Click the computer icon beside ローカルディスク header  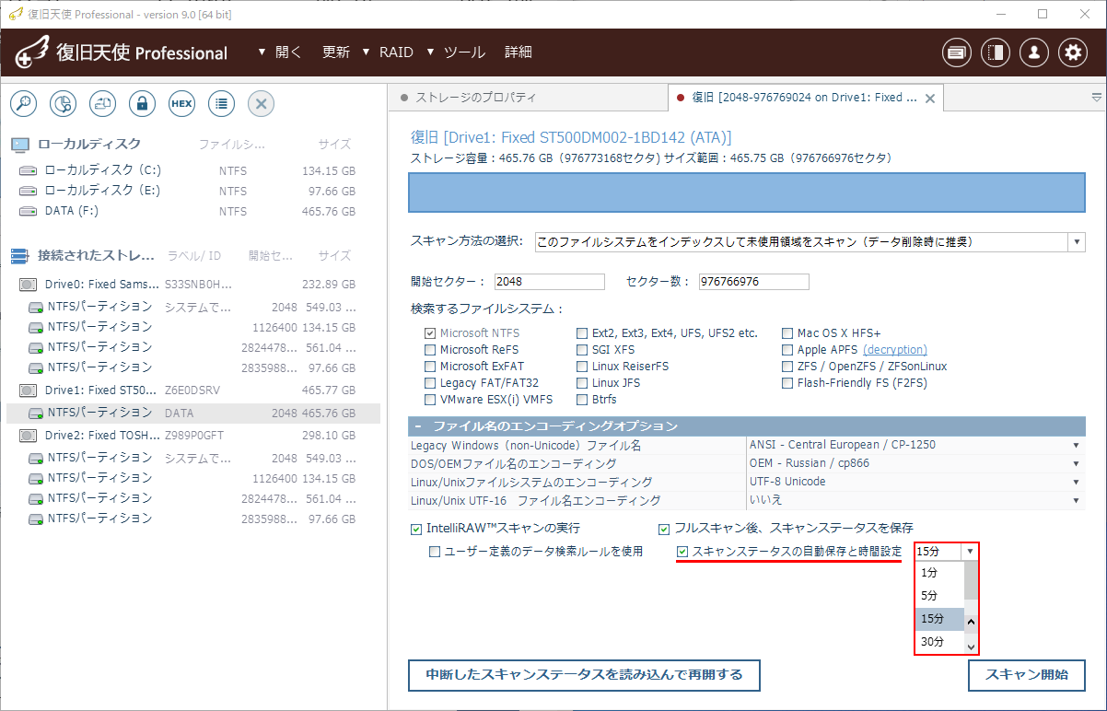(x=19, y=145)
